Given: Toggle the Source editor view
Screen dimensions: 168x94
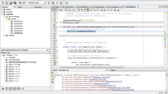Looking at the screenshot, I should click(54, 10).
